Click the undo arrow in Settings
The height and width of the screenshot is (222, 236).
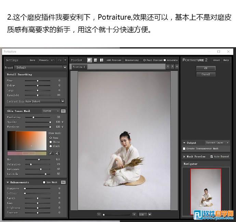point(53,60)
